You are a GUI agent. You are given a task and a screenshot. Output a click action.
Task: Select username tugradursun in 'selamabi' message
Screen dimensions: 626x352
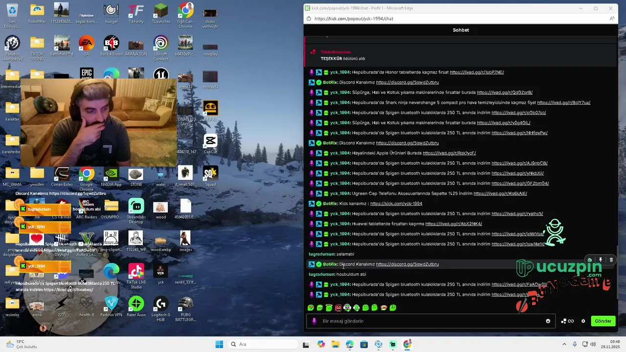click(321, 254)
